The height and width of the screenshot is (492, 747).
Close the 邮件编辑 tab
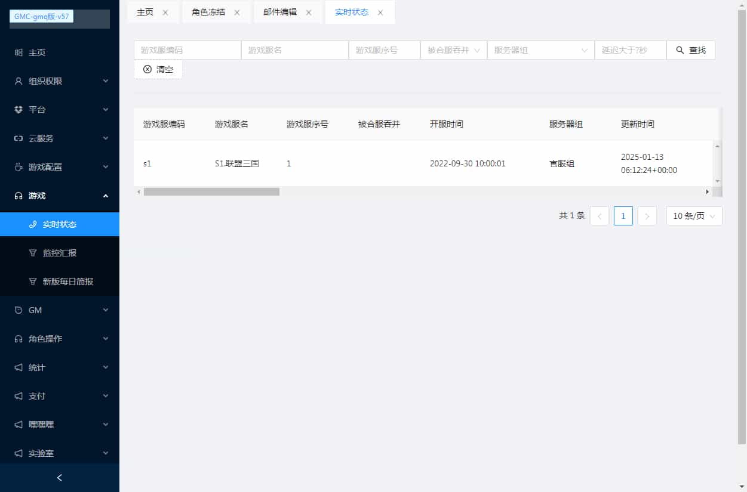click(309, 13)
